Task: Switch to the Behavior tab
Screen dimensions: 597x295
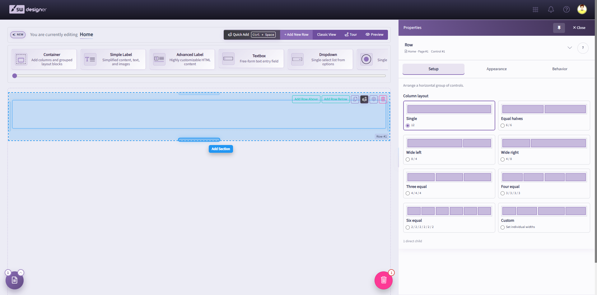Action: (x=560, y=69)
